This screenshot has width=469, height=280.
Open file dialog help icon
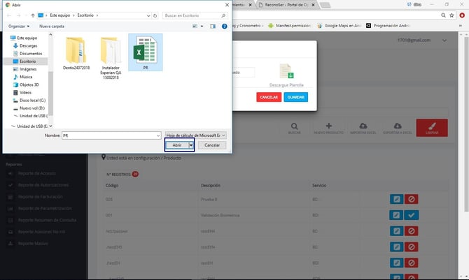pyautogui.click(x=225, y=26)
